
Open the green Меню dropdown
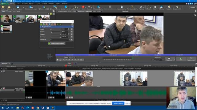pos(5,4)
